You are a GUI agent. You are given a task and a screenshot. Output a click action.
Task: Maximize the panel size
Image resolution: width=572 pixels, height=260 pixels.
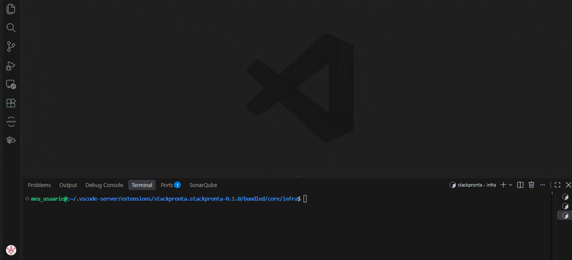coord(557,185)
